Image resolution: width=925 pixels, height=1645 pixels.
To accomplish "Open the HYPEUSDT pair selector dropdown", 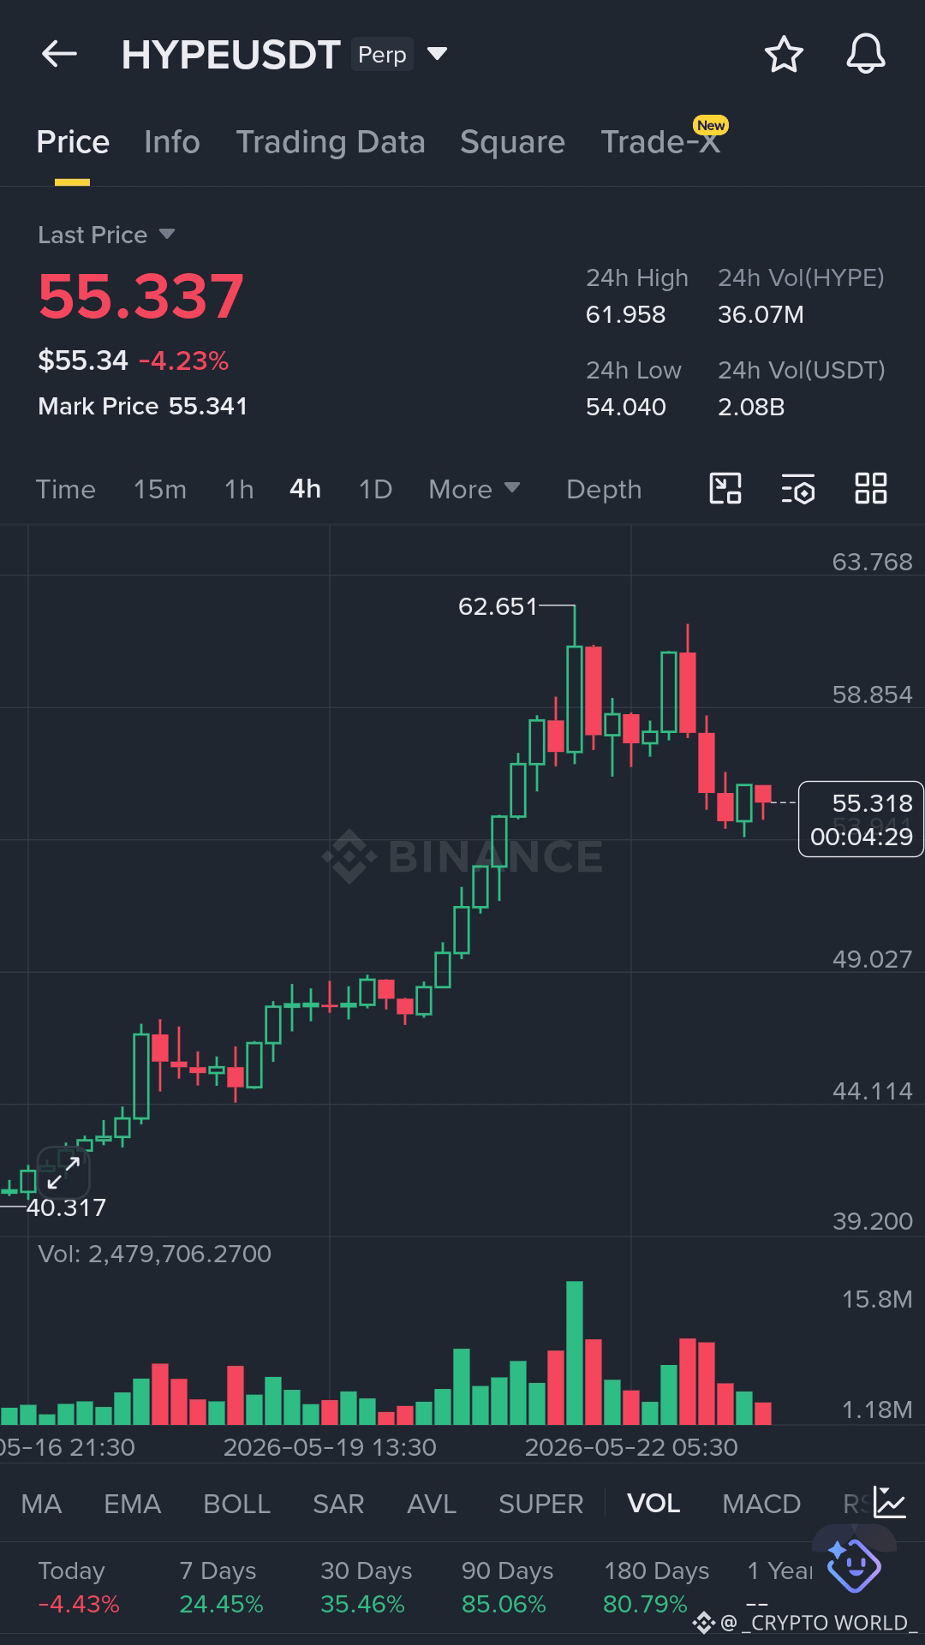I will [x=437, y=54].
